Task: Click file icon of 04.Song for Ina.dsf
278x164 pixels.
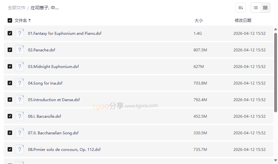Action: pyautogui.click(x=20, y=83)
